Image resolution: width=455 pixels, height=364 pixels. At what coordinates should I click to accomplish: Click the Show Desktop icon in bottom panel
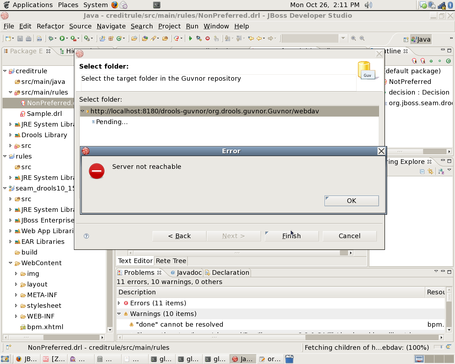[x=5, y=359]
